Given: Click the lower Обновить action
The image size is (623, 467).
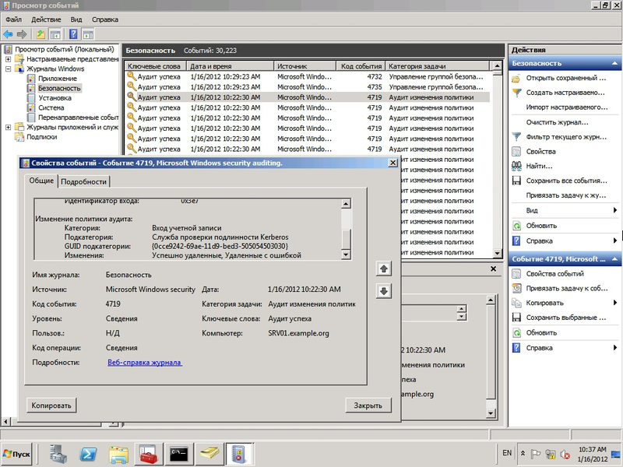Looking at the screenshot, I should pos(541,333).
